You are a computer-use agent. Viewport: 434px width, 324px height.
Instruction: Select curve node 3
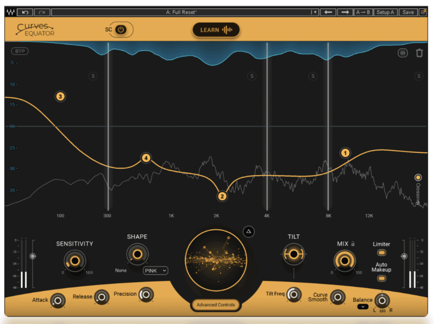click(60, 96)
